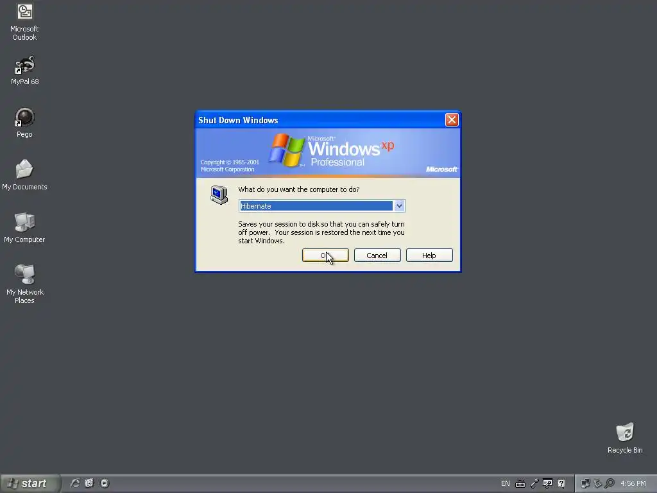Click the magnifier tray icon
This screenshot has width=657, height=493.
coord(610,483)
